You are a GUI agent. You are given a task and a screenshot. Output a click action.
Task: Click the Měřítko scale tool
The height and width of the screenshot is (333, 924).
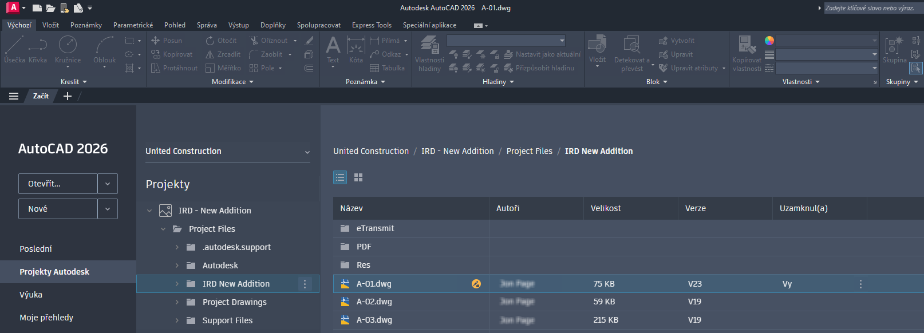(x=224, y=68)
